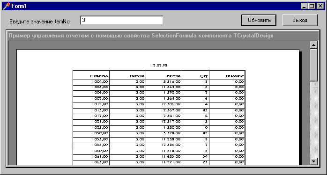Click the ItemNo column header
The image size is (327, 175).
[x=137, y=76]
